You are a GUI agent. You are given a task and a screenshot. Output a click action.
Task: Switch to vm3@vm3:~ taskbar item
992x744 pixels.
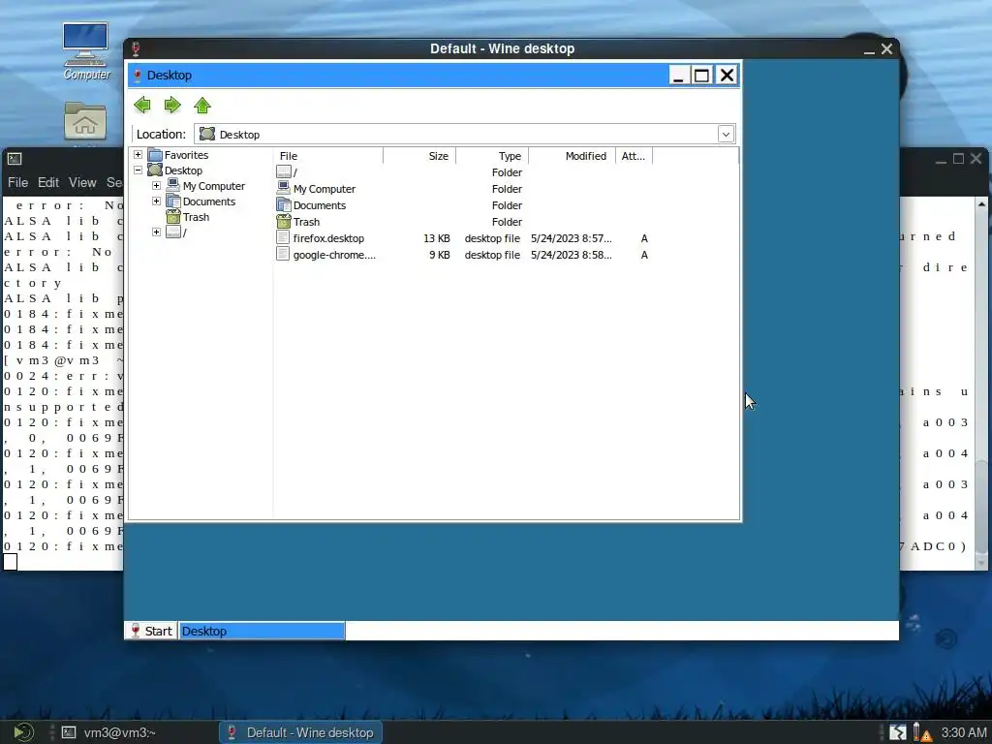(x=108, y=732)
